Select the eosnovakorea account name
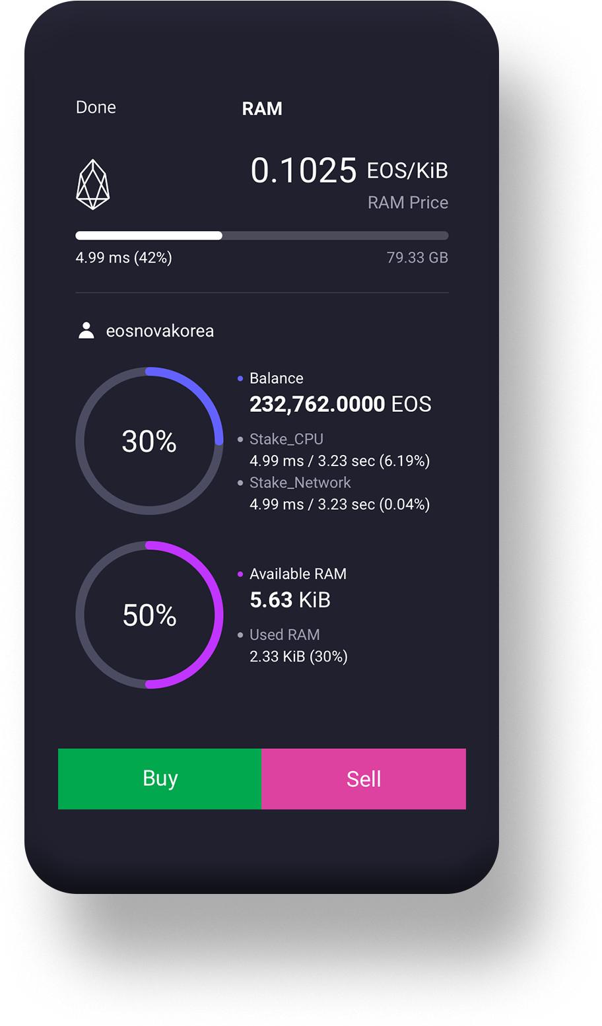 coord(160,331)
